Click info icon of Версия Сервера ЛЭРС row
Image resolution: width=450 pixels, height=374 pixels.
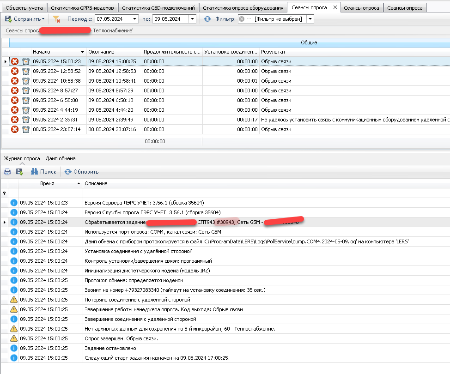14,203
